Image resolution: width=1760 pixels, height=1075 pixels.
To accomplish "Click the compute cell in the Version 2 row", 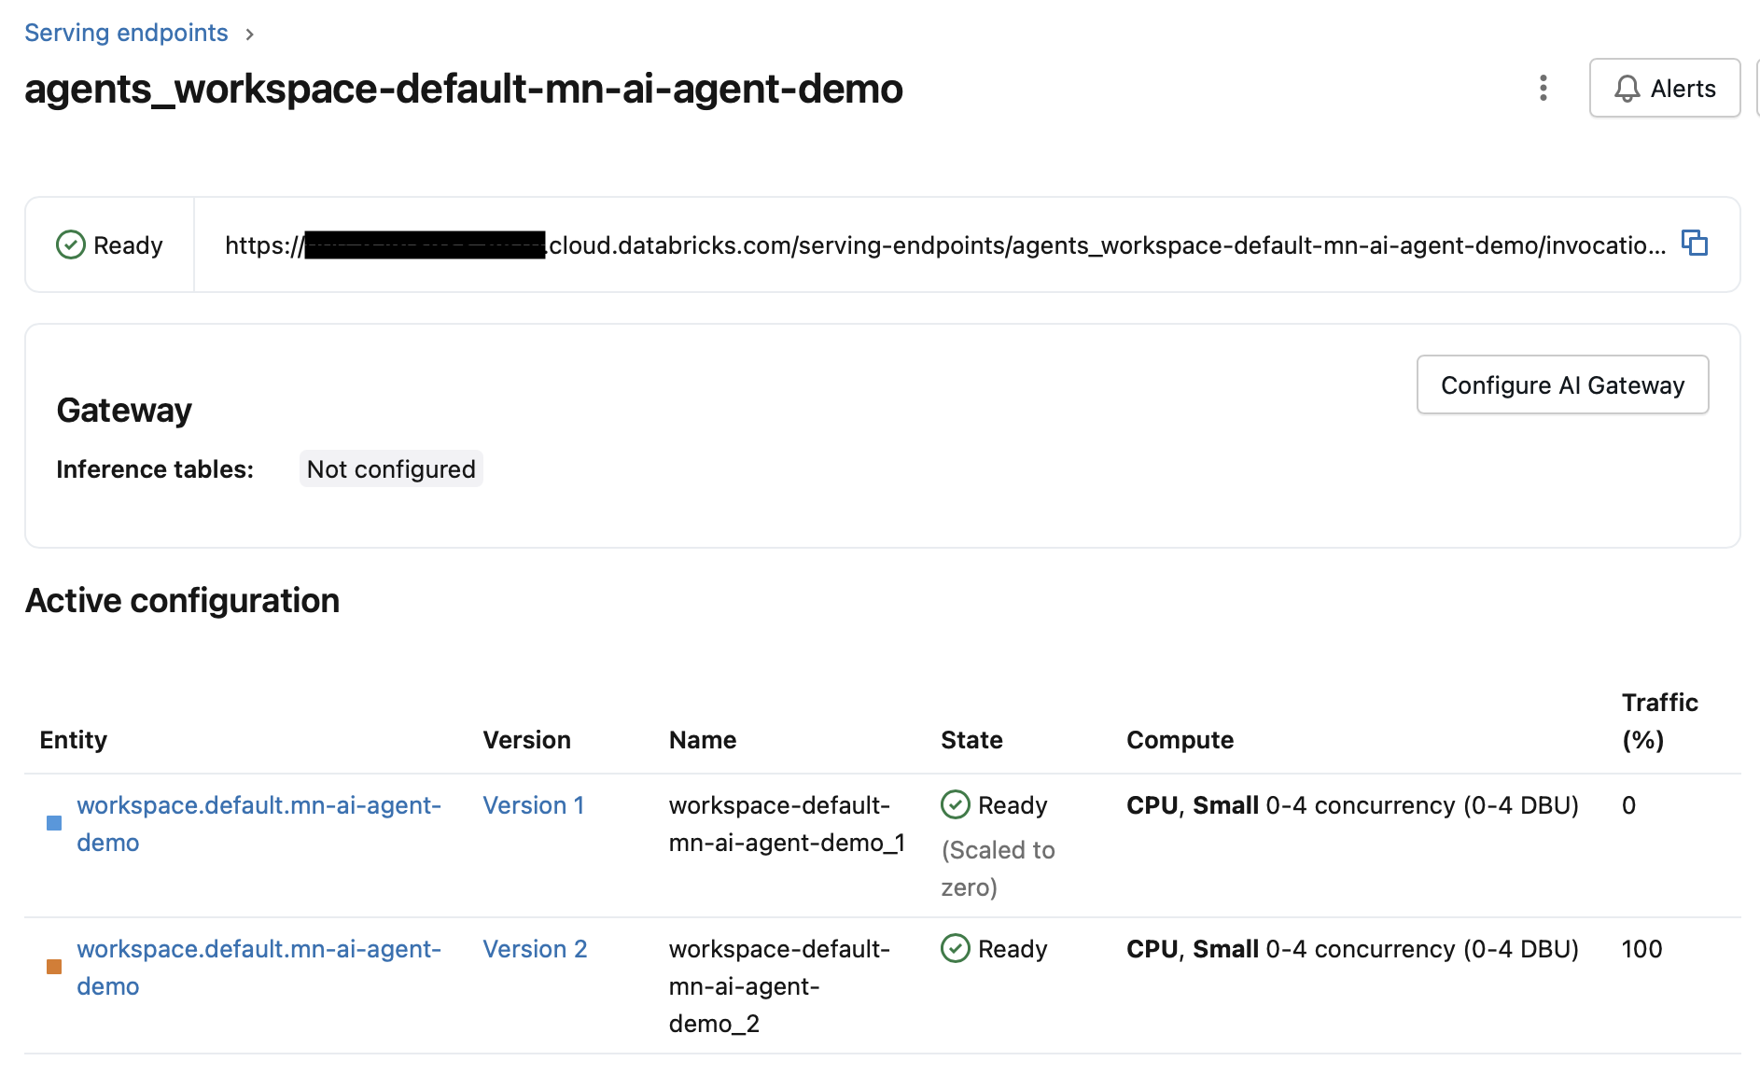I will [1352, 948].
